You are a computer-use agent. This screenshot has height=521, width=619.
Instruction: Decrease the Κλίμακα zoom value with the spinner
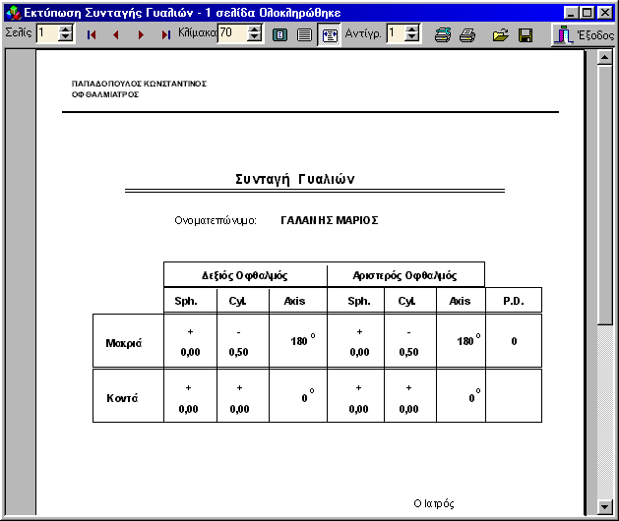[x=255, y=38]
